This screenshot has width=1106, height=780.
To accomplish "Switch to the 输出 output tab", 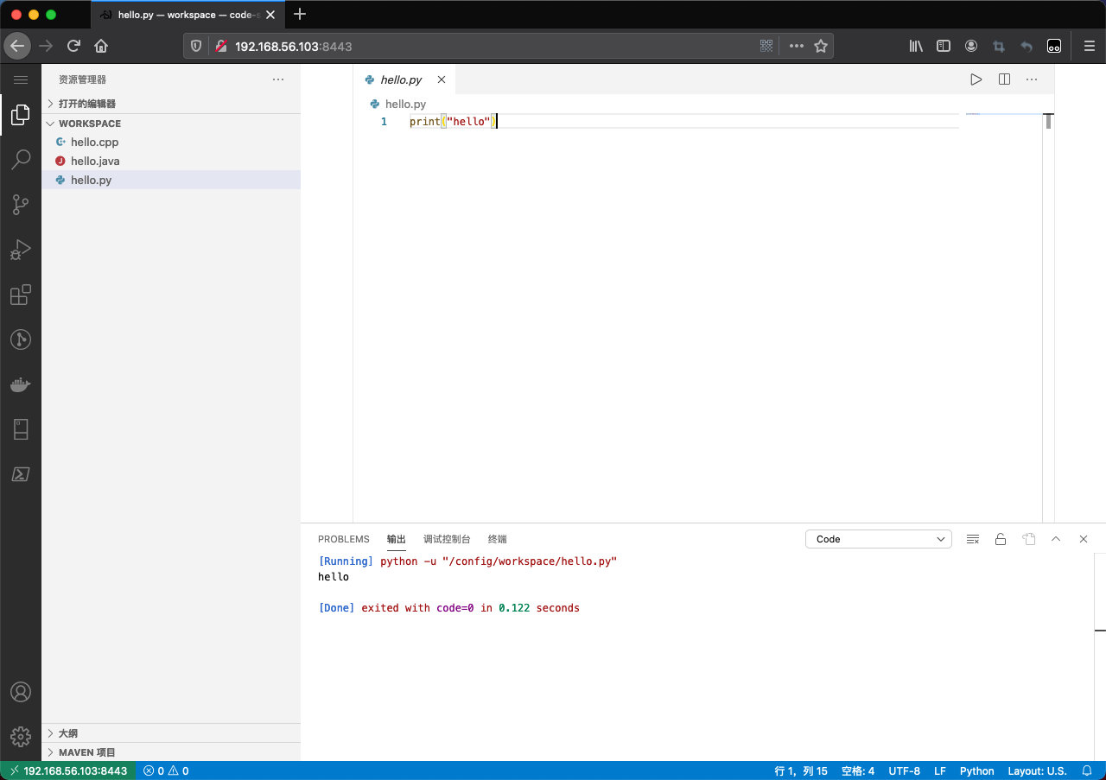I will [x=397, y=539].
